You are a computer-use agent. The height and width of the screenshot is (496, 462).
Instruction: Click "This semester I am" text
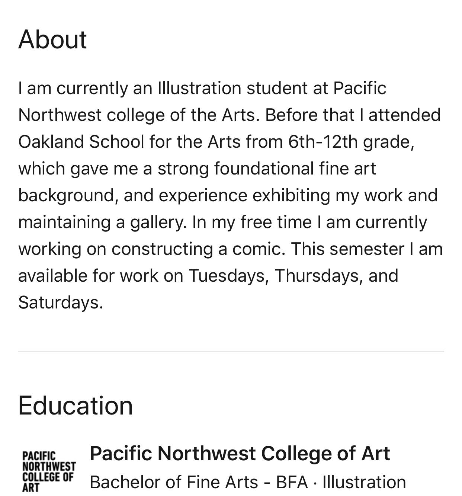[x=367, y=249]
